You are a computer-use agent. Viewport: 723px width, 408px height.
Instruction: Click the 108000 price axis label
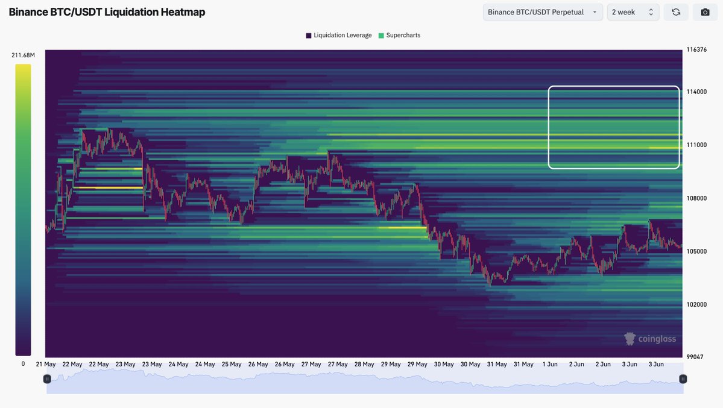tap(696, 198)
